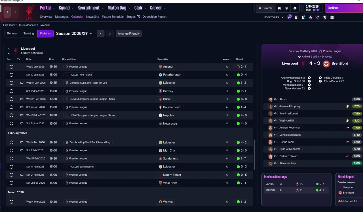Screen dimensions: 363x212
Task: Click the Stages external link icon
Action: [x=138, y=17]
